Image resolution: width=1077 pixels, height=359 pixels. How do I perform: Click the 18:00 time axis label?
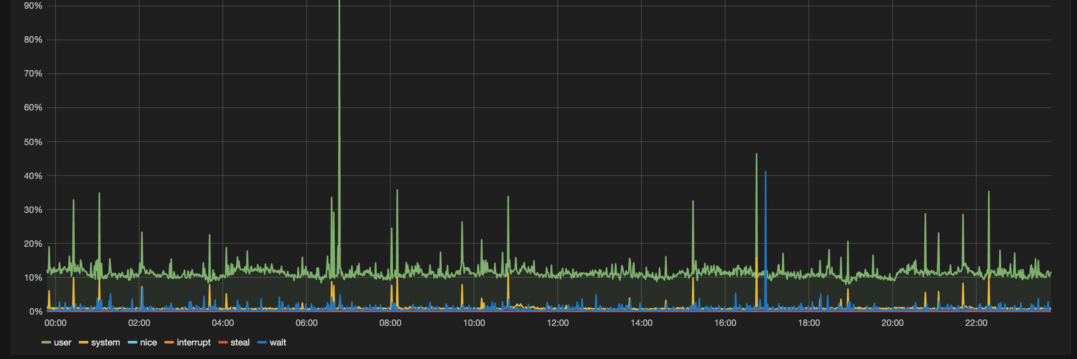coord(809,323)
